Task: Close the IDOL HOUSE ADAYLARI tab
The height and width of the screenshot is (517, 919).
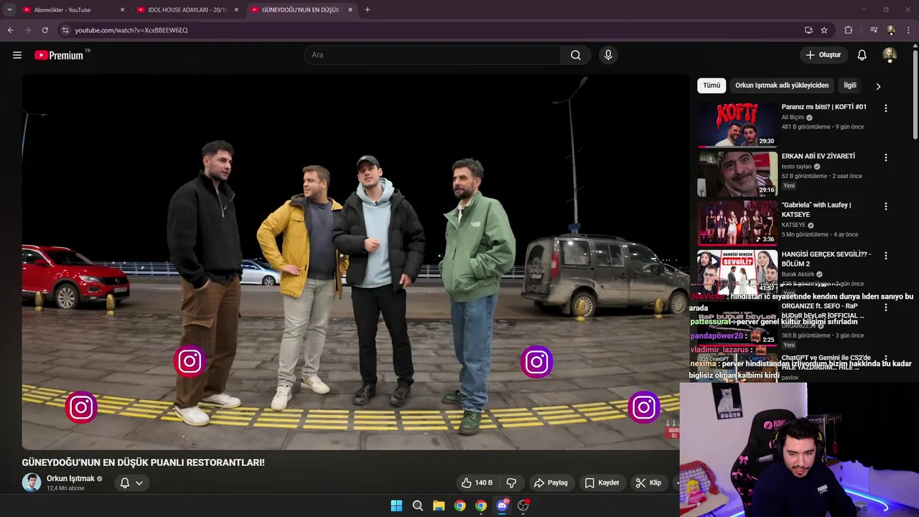Action: click(x=236, y=10)
